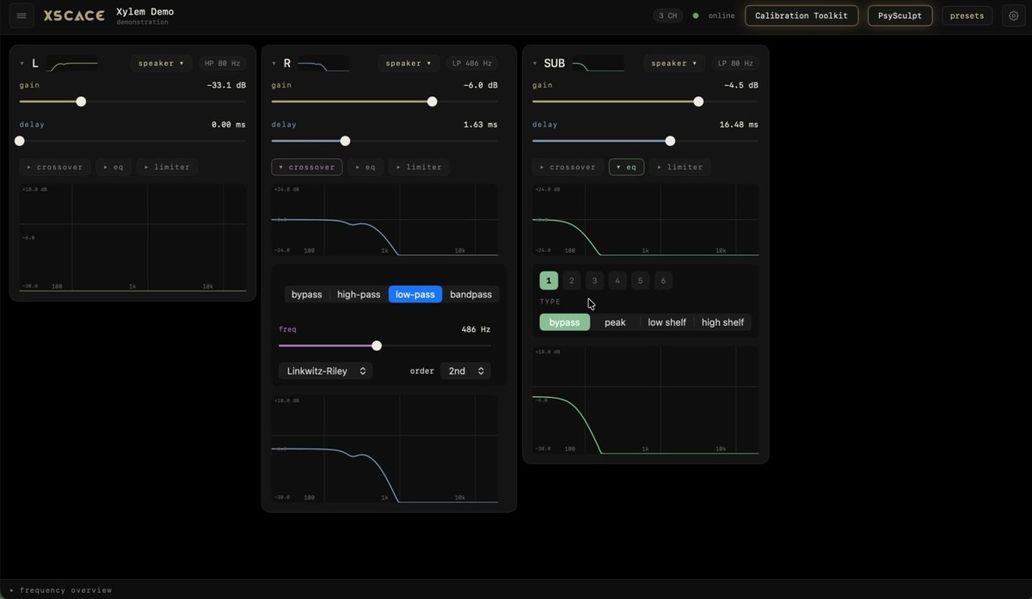The image size is (1032, 599).
Task: Select the high-pass crossover type
Action: 359,294
